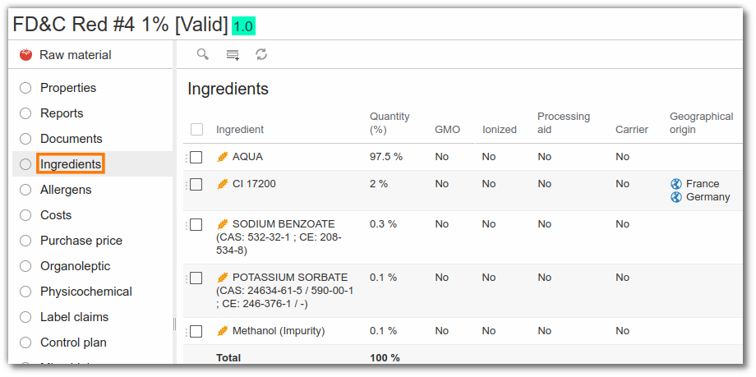Click the Raw material tomato icon

coord(26,55)
